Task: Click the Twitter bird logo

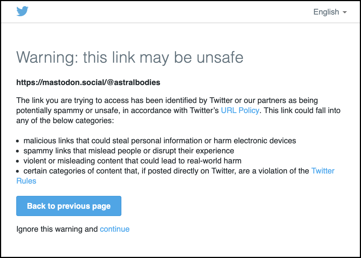Action: coord(22,11)
